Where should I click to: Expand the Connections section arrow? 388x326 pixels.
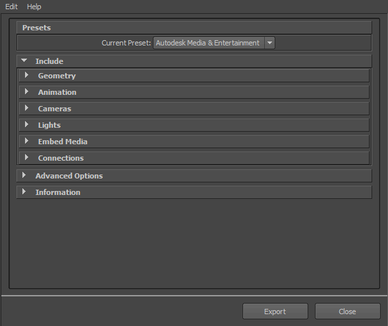(x=26, y=157)
